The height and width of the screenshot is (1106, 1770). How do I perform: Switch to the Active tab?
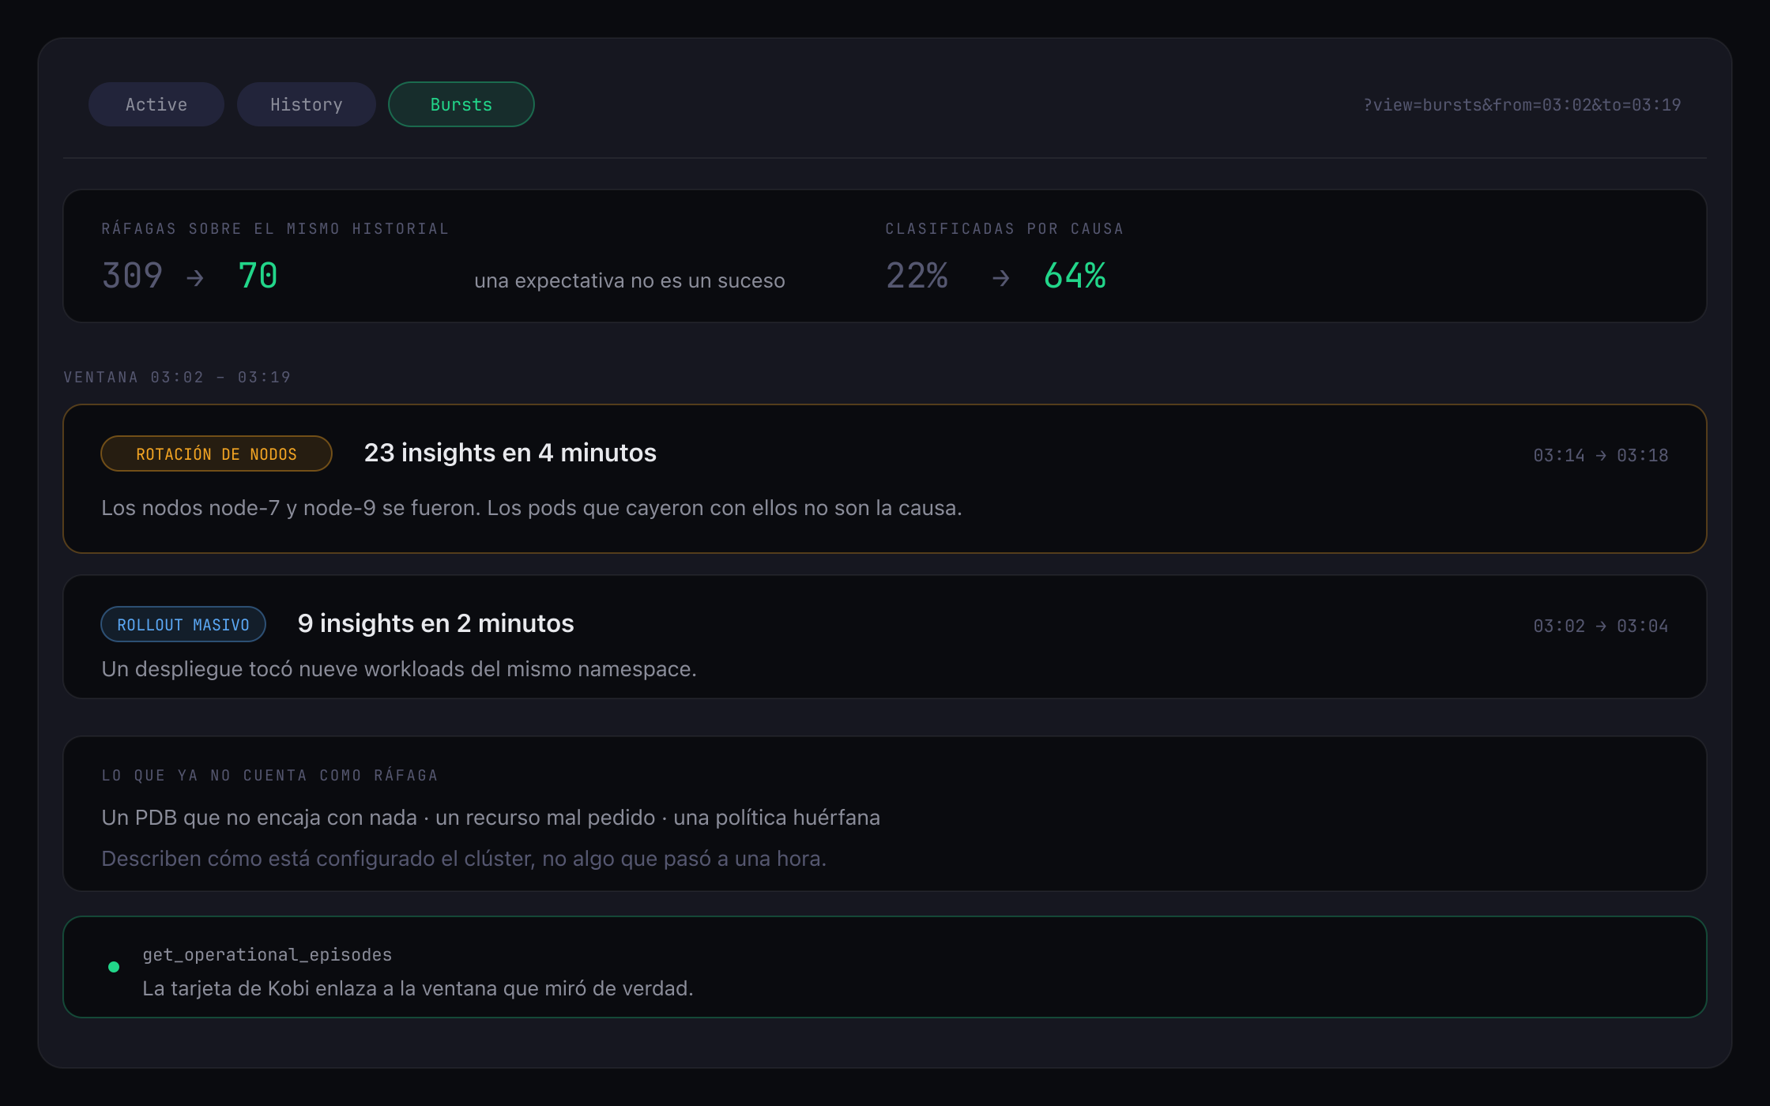point(156,104)
